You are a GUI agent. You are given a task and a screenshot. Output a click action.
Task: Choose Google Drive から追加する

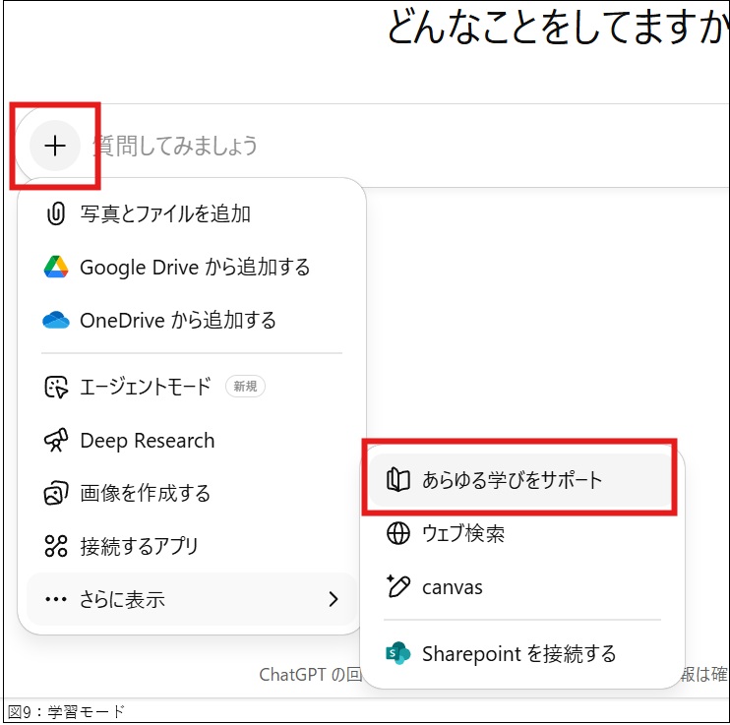(192, 267)
